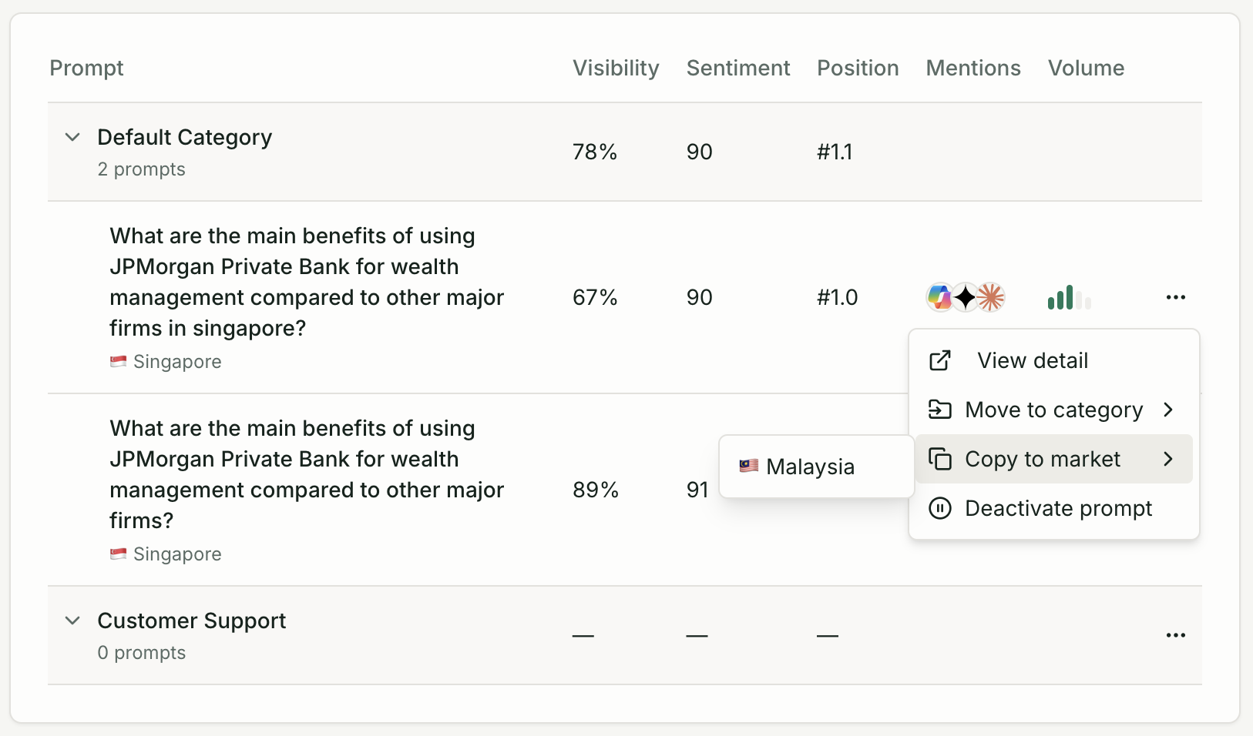Viewport: 1253px width, 736px height.
Task: Click the 78% visibility value
Action: pos(595,152)
